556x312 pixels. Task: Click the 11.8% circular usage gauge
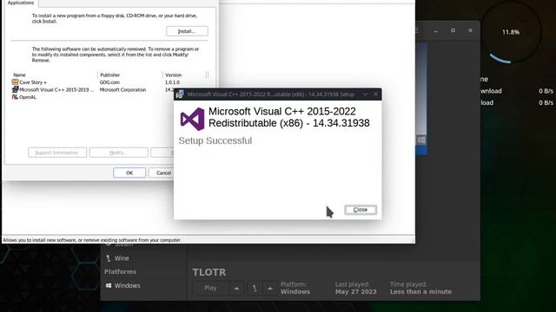pyautogui.click(x=511, y=32)
